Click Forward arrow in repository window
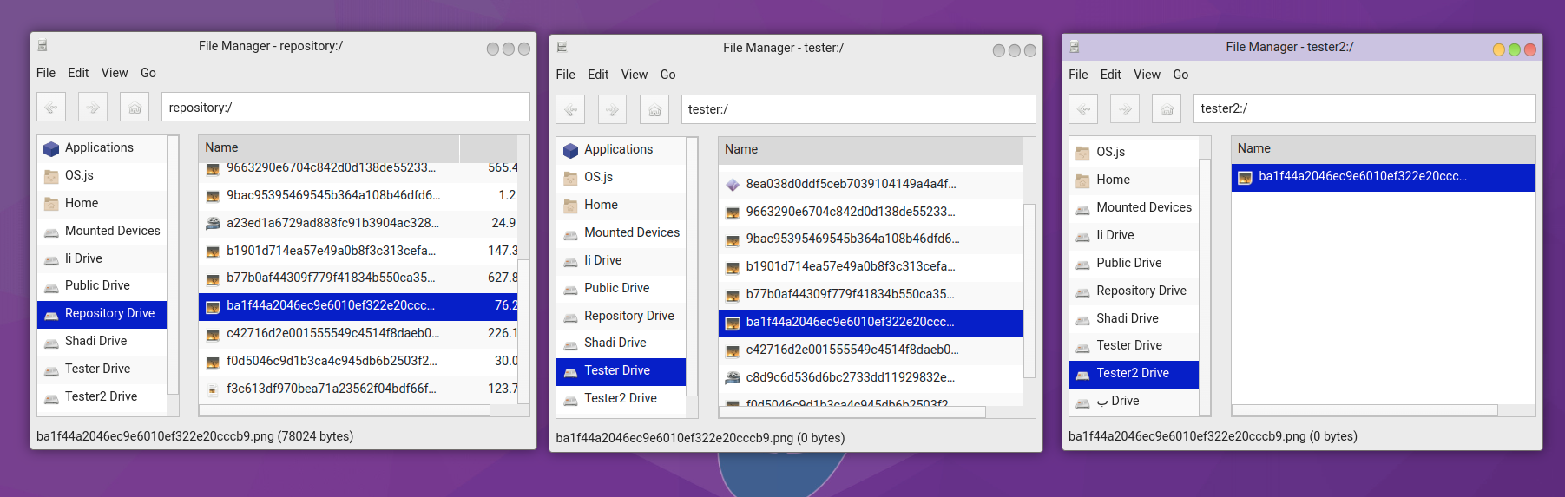 coord(93,107)
